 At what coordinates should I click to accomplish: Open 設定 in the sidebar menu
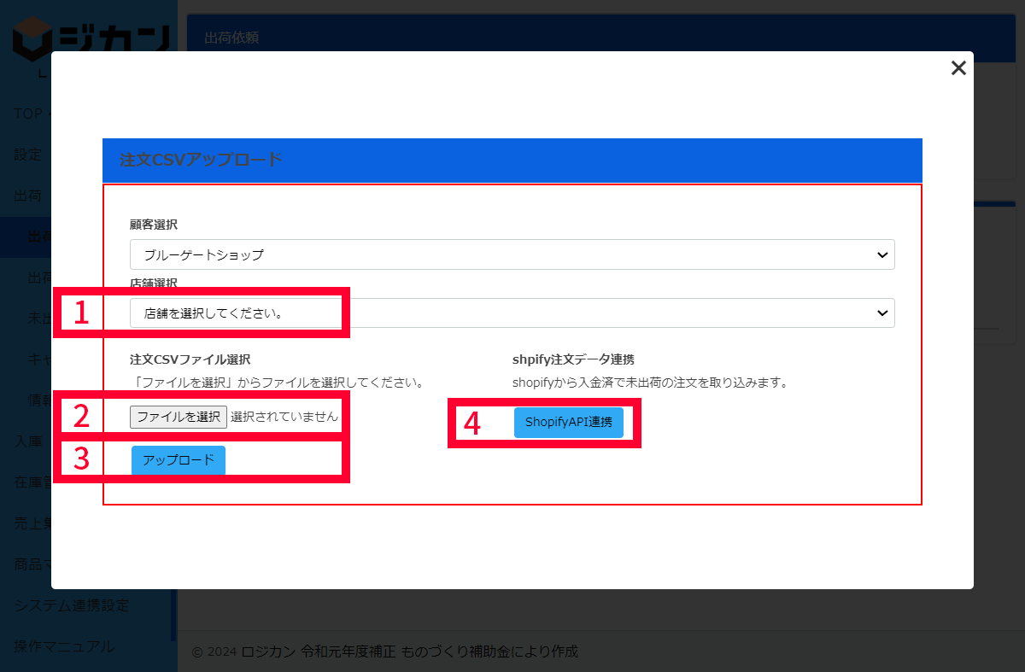click(27, 155)
